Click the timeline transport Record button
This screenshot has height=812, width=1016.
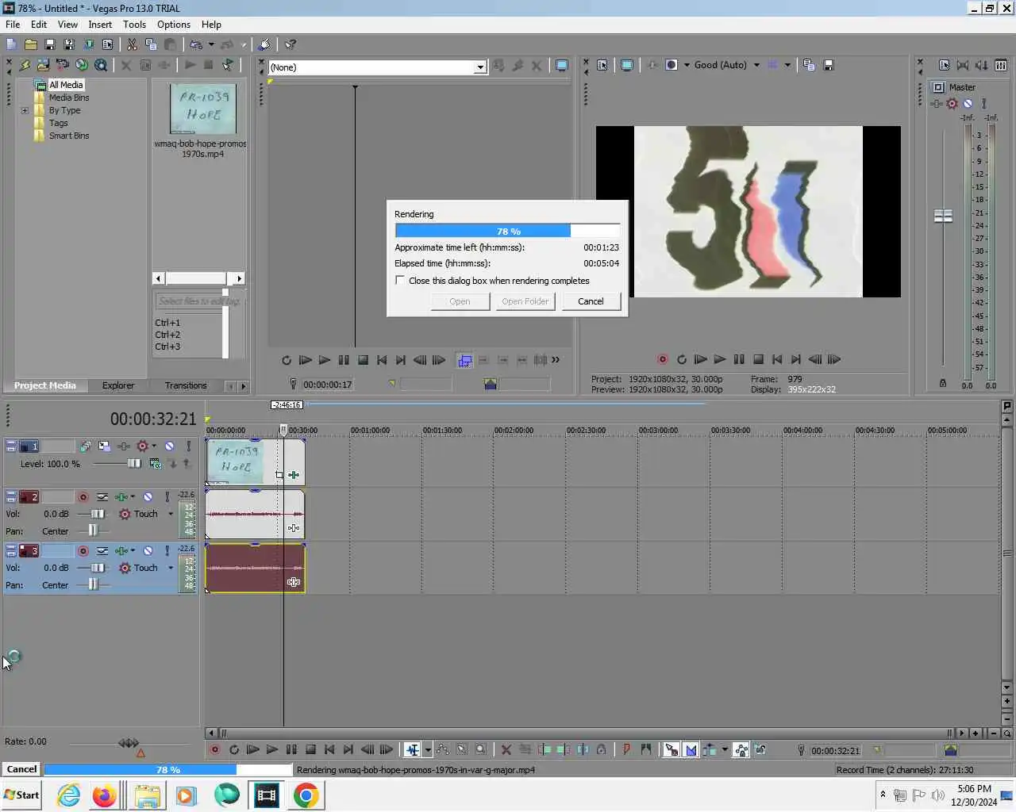pos(214,749)
